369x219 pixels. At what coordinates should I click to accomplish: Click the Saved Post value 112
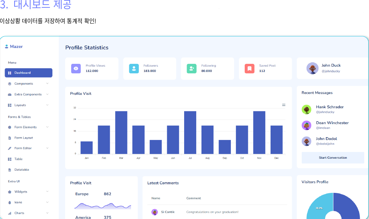click(x=262, y=71)
